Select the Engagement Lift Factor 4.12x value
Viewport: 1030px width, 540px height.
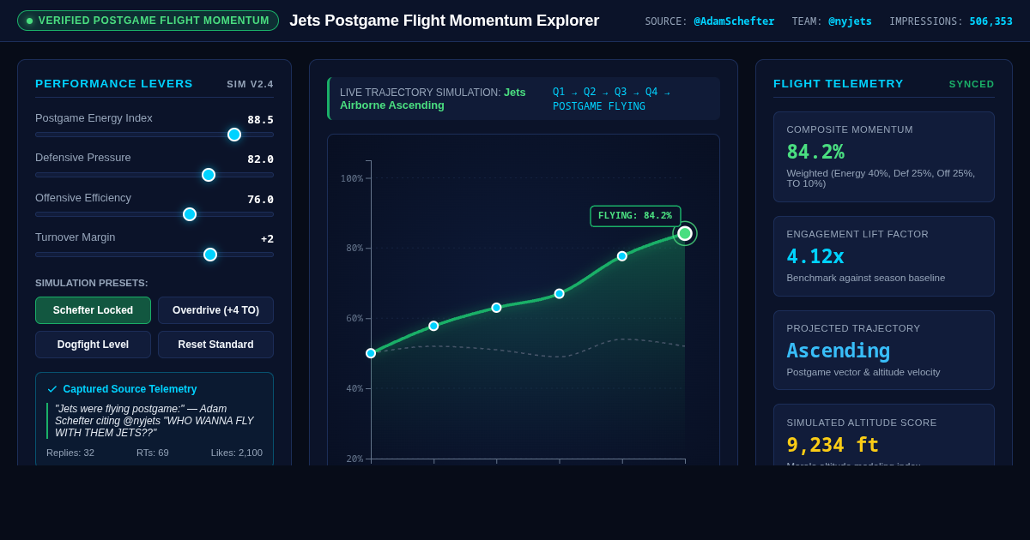(x=815, y=256)
